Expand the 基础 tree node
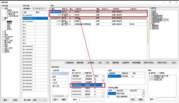This screenshot has width=179, height=103. pos(3,18)
